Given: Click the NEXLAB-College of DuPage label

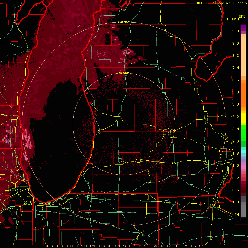Looking at the screenshot, I should [x=220, y=3].
